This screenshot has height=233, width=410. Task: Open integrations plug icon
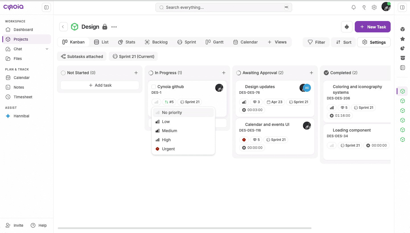click(x=364, y=7)
